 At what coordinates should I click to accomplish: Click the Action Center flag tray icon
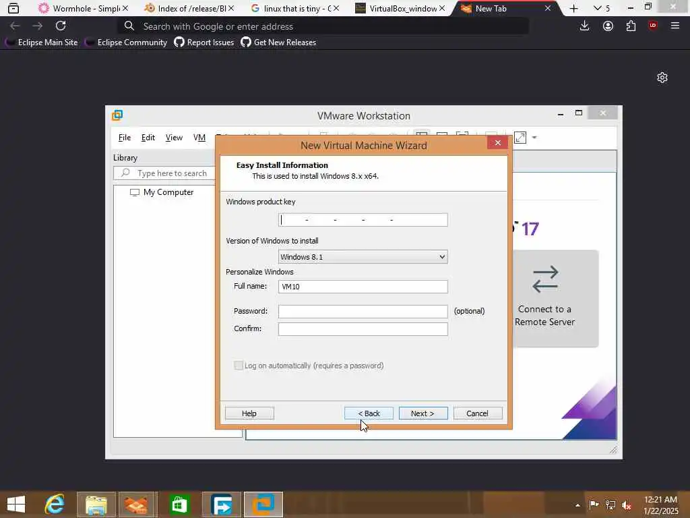point(594,505)
